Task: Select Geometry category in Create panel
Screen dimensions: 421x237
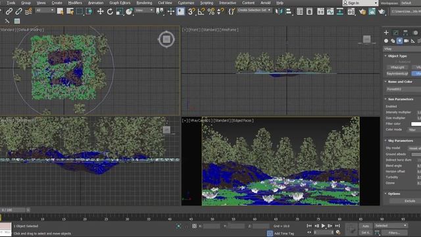Action: (386, 41)
